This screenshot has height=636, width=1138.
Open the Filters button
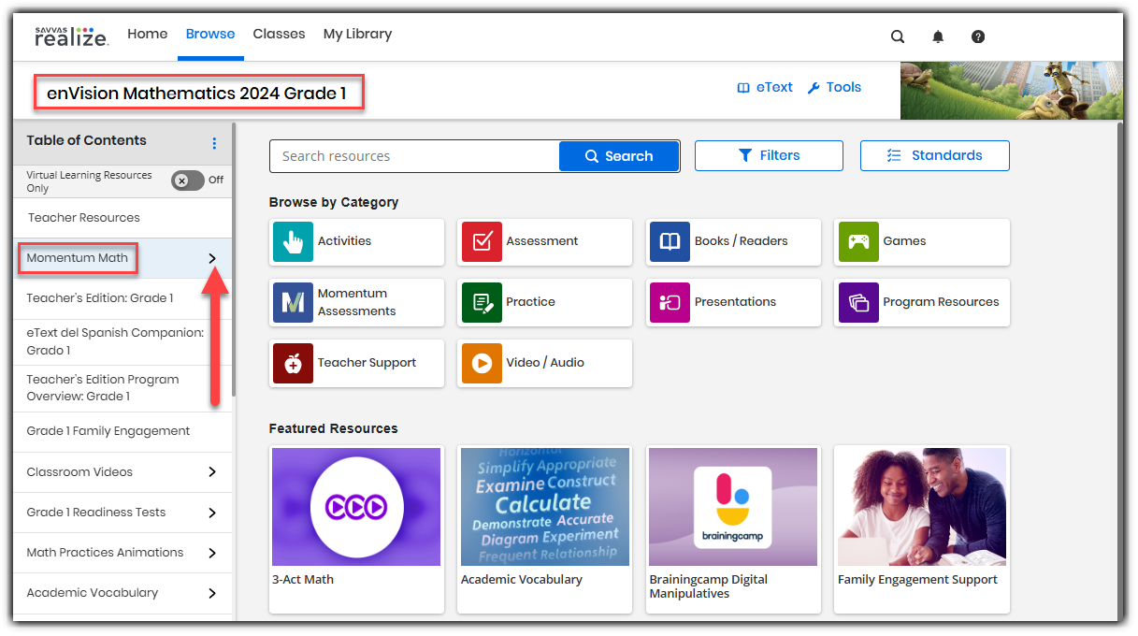coord(769,156)
